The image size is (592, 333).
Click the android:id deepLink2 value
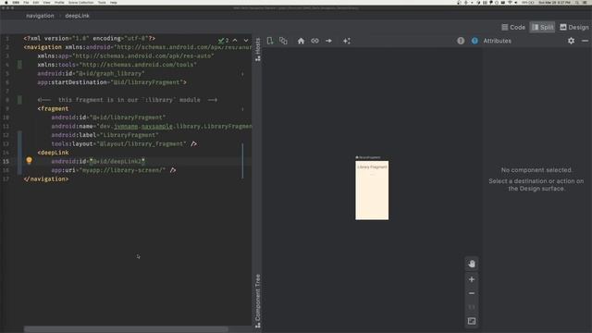(117, 162)
